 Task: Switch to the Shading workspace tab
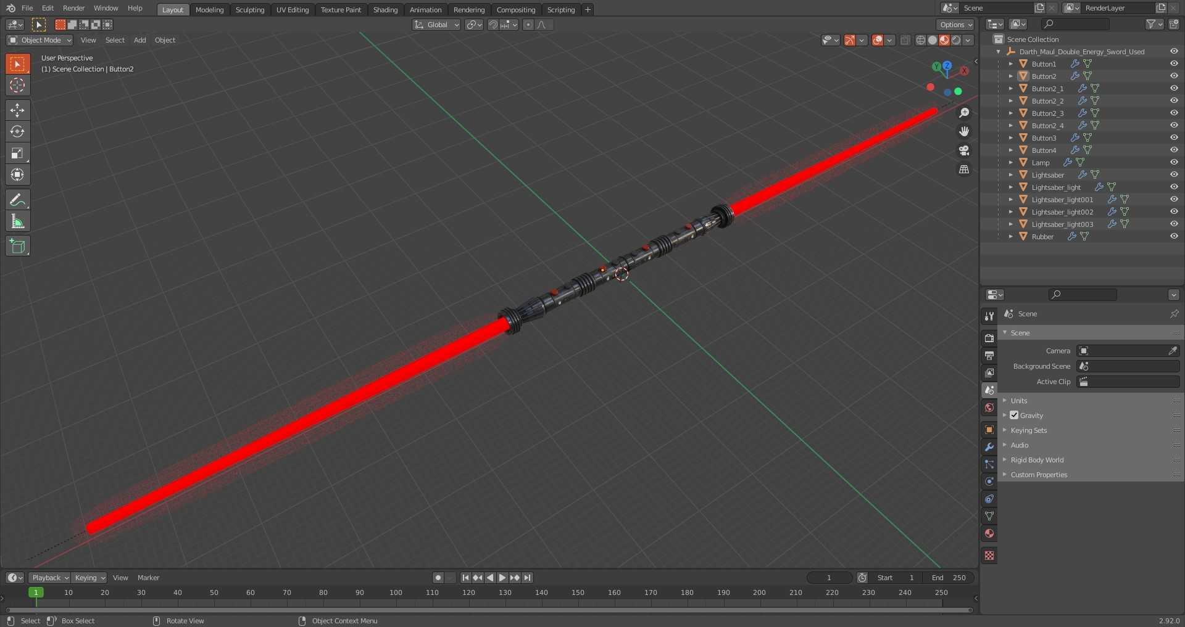click(385, 10)
